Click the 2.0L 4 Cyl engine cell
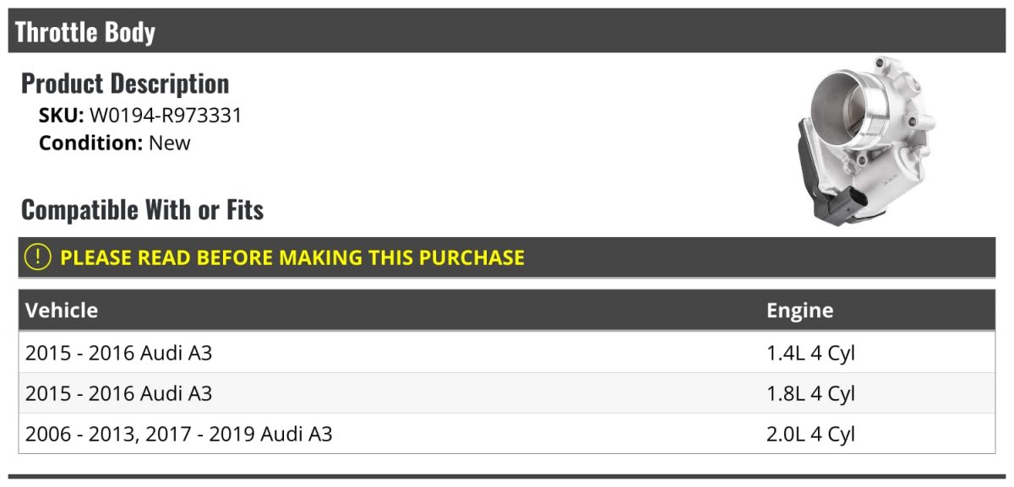This screenshot has width=1014, height=487. [810, 434]
